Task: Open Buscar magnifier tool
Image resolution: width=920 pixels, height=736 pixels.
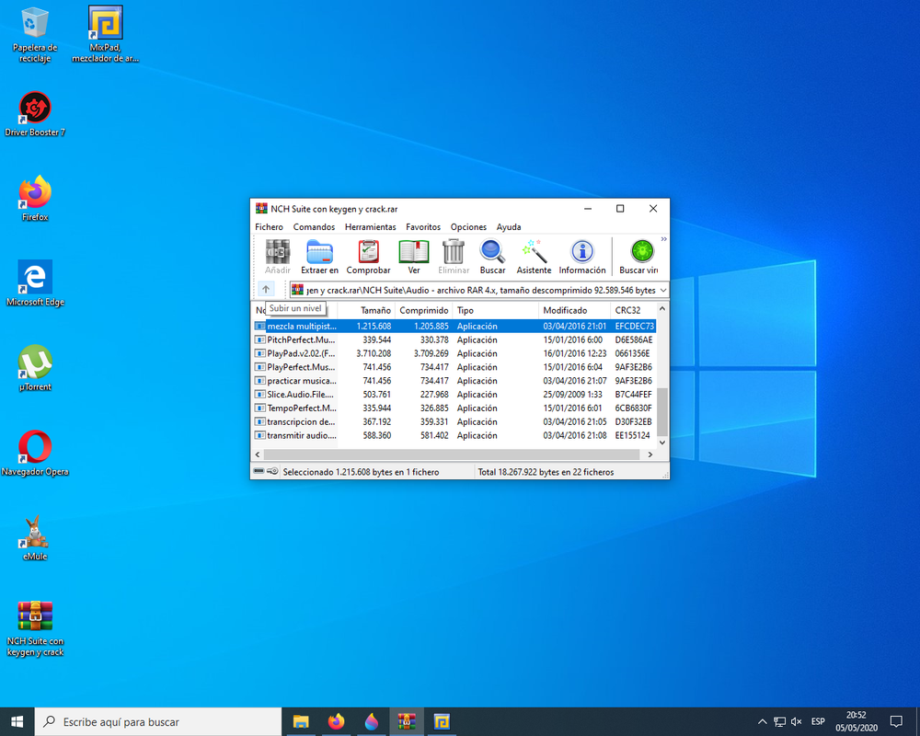Action: click(492, 257)
